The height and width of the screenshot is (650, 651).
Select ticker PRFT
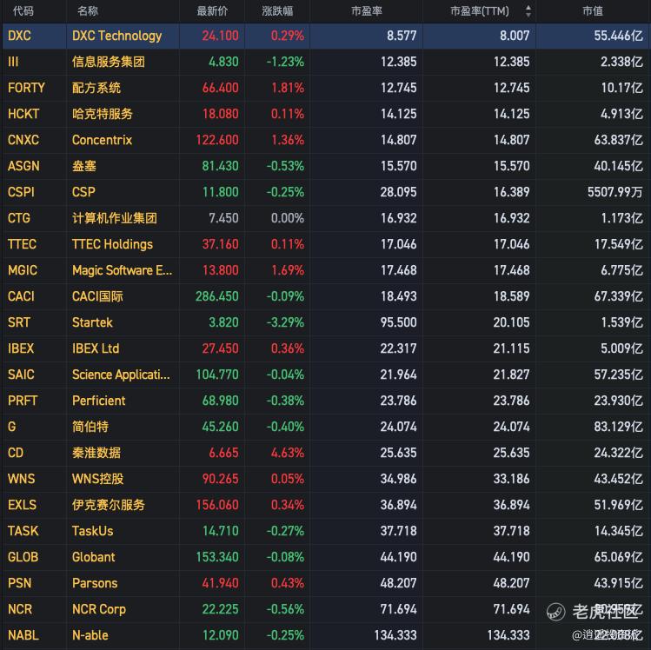click(23, 401)
